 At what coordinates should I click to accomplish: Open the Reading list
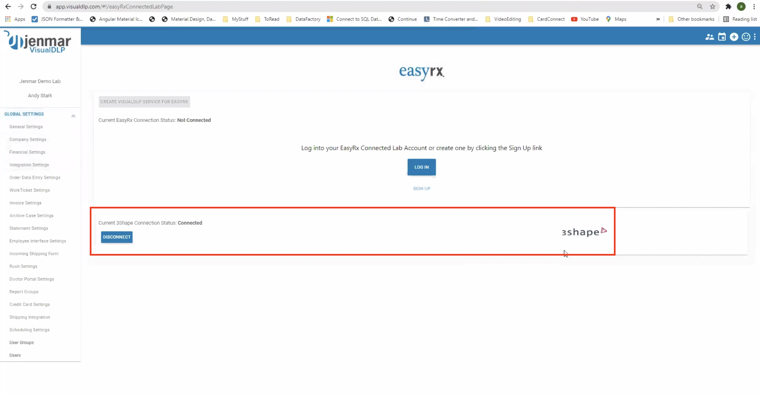[740, 19]
